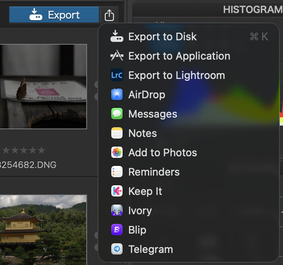Image resolution: width=283 pixels, height=265 pixels.
Task: Select the butterfly photo thumbnail
Action: [43, 86]
